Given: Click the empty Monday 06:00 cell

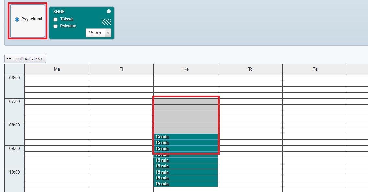Looking at the screenshot, I should [57, 78].
